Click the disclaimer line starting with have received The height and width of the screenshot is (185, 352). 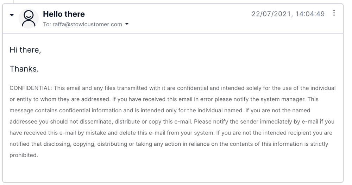click(171, 133)
